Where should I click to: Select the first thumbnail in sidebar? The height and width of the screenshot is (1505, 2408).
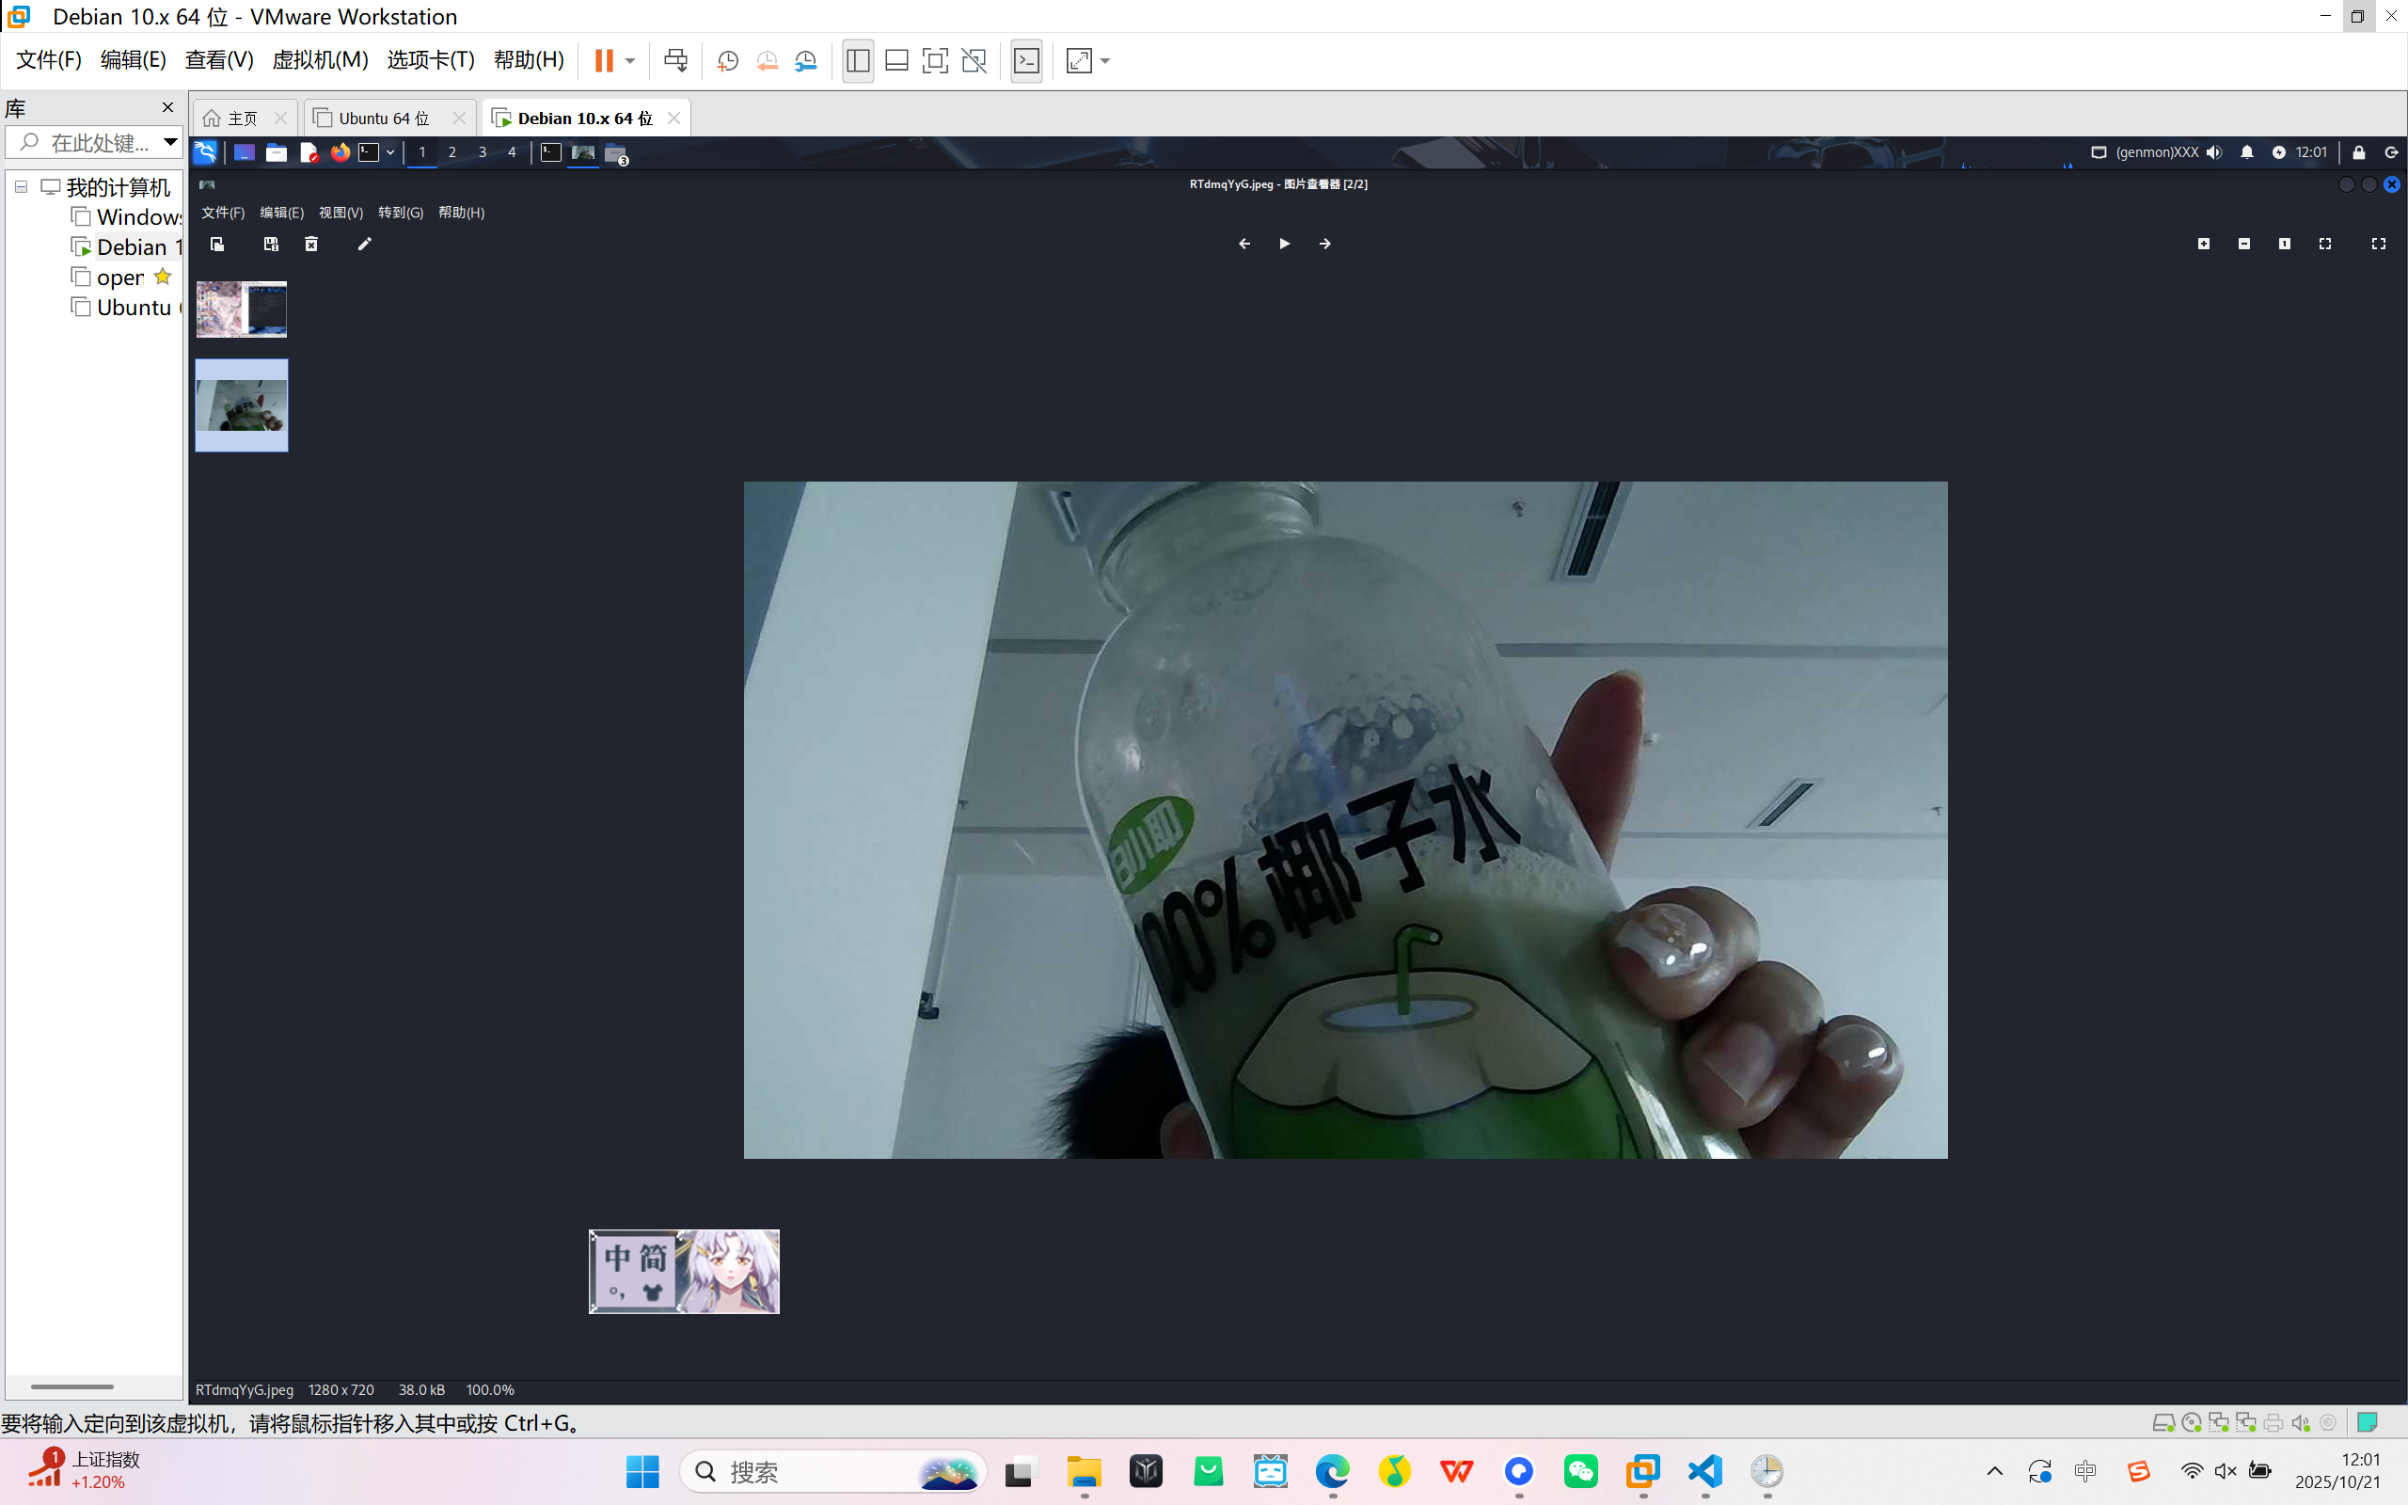pyautogui.click(x=242, y=309)
